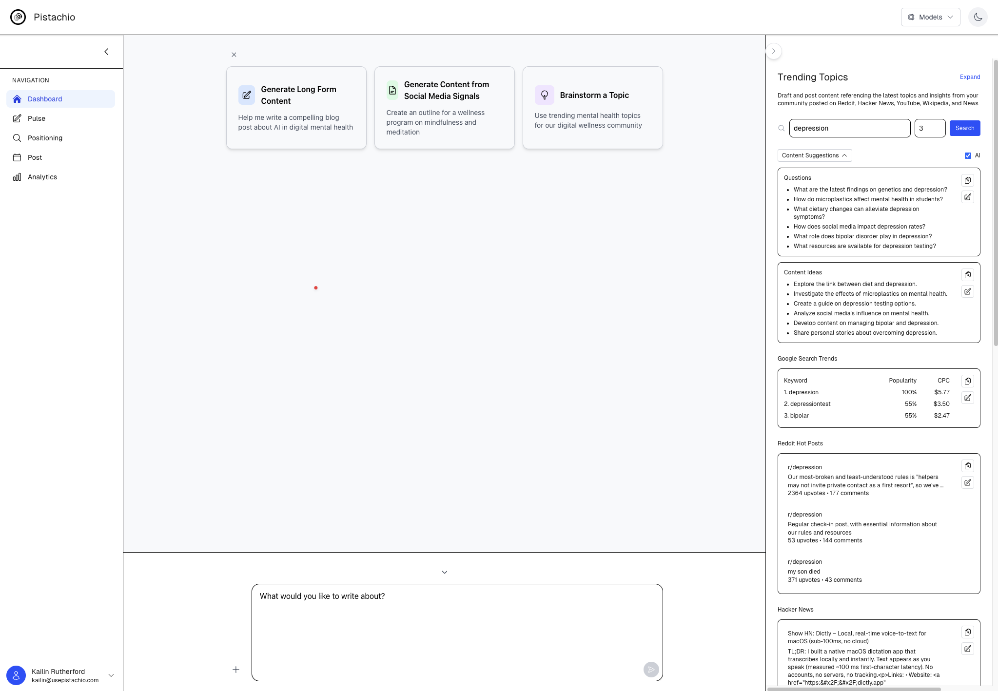Add an attachment with the plus icon
Image resolution: width=998 pixels, height=691 pixels.
[x=236, y=670]
